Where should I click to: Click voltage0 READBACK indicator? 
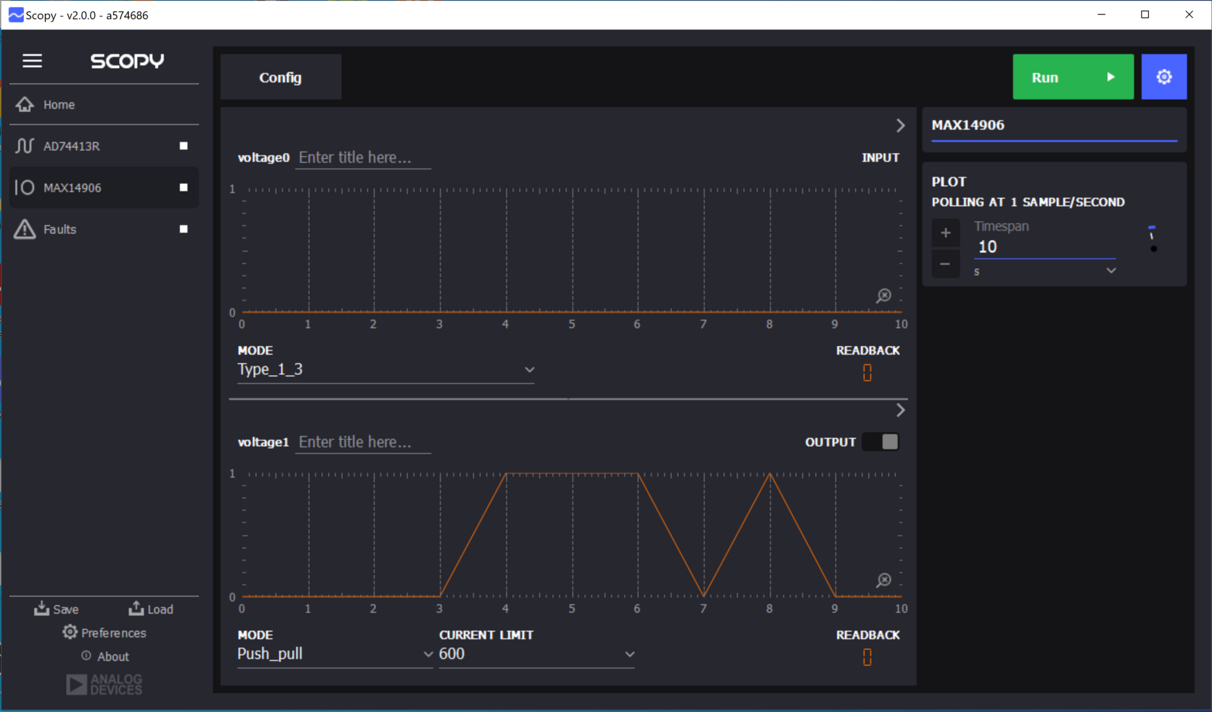point(867,372)
